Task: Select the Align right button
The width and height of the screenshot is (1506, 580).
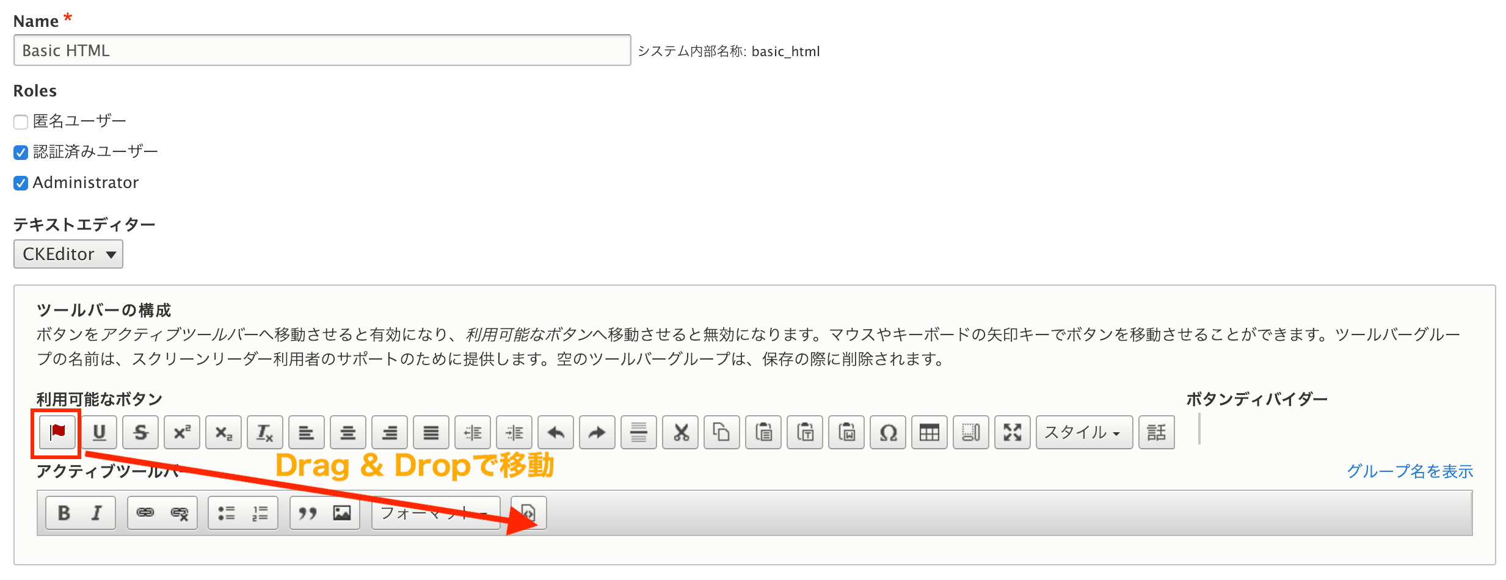Action: click(x=390, y=433)
